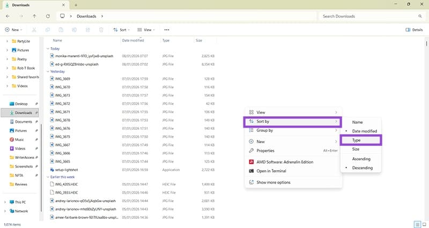This screenshot has height=228, width=429.
Task: Open a new tab with plus icon
Action: point(76,5)
